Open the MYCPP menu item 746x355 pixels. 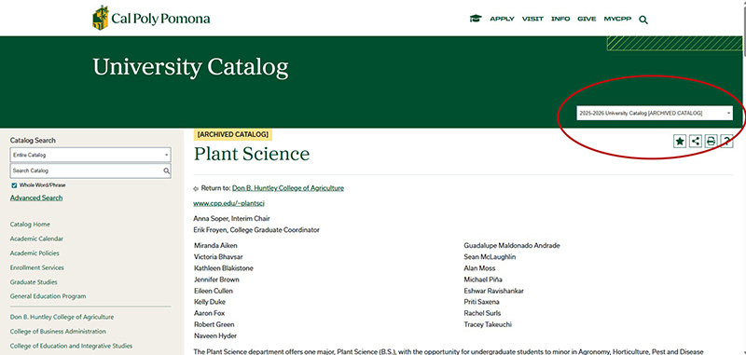pyautogui.click(x=617, y=19)
